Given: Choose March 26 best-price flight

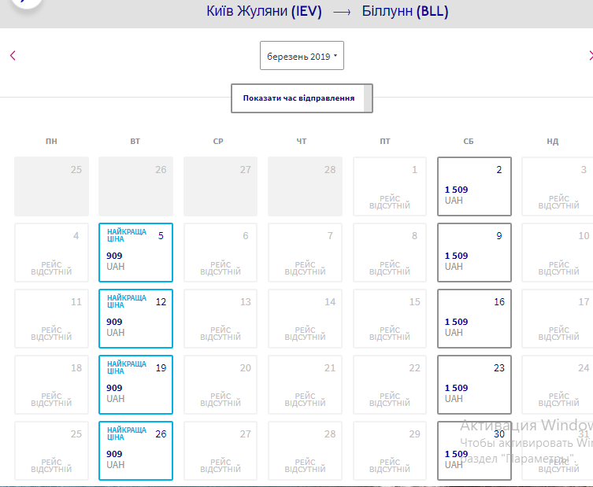Looking at the screenshot, I should [x=135, y=451].
